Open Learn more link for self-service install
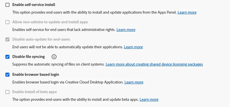230x107 pixels. (187, 12)
